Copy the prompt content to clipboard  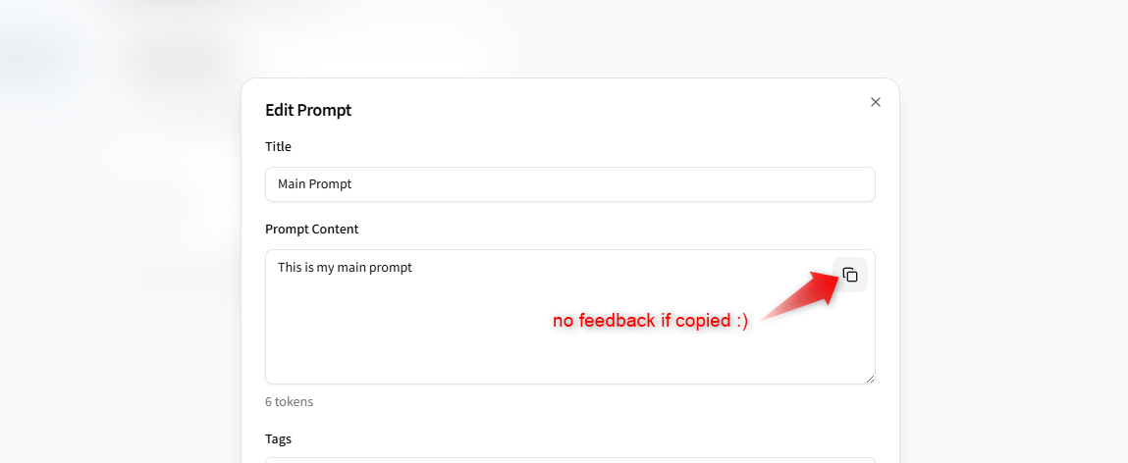point(849,275)
